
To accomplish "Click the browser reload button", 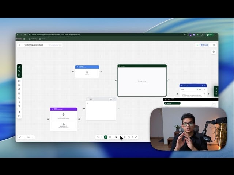I will point(25,35).
